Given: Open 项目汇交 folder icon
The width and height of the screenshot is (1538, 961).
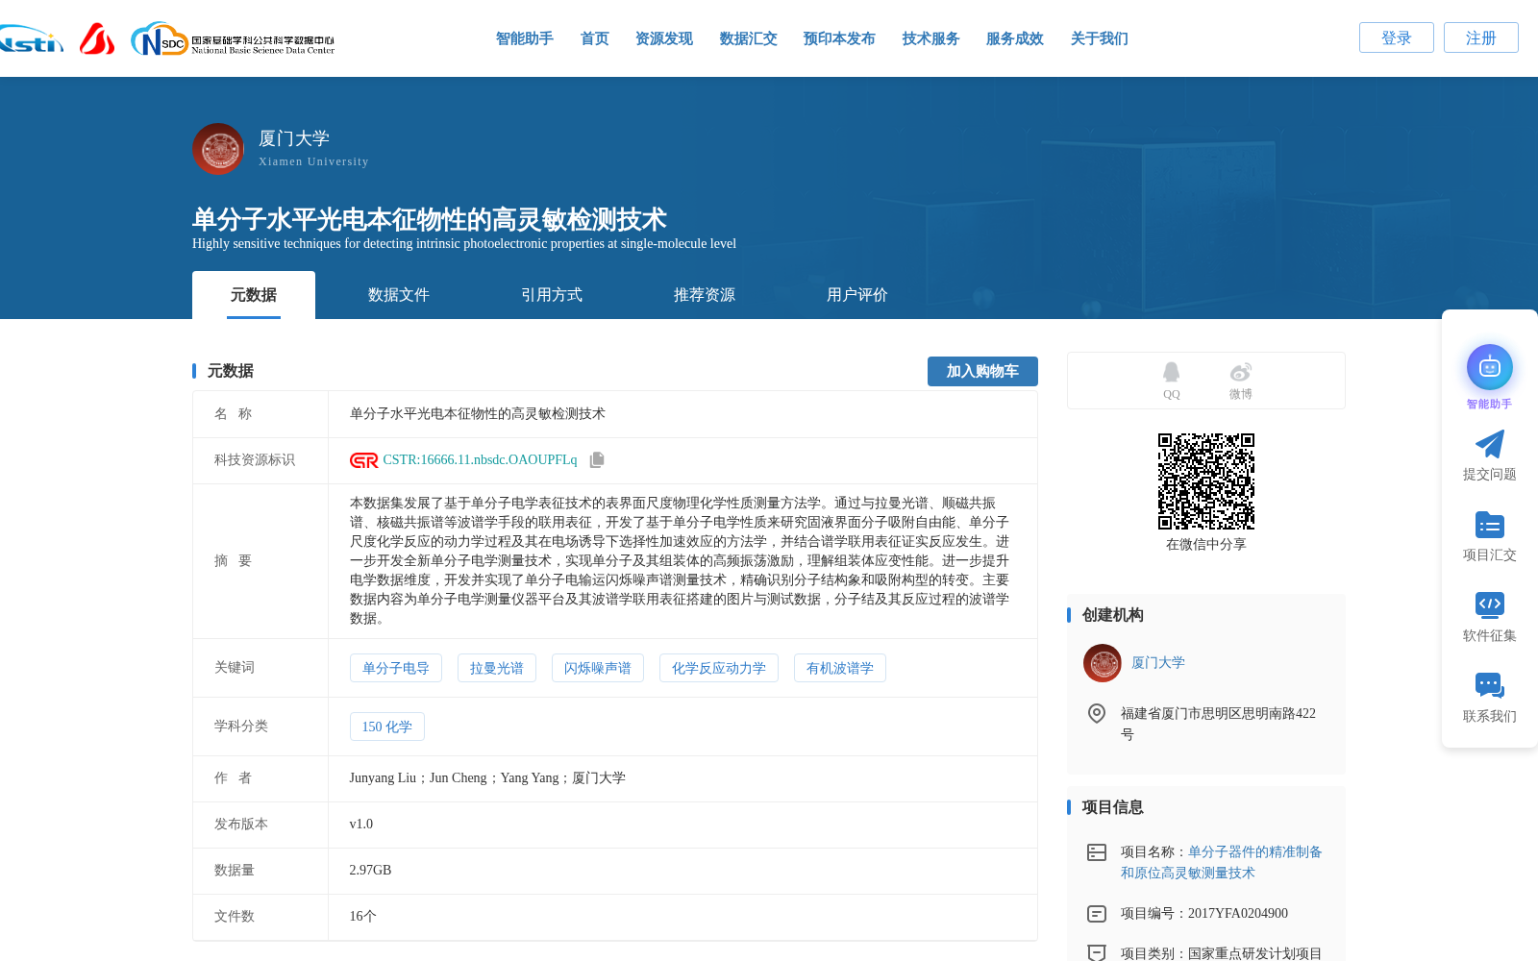Looking at the screenshot, I should click(1489, 525).
